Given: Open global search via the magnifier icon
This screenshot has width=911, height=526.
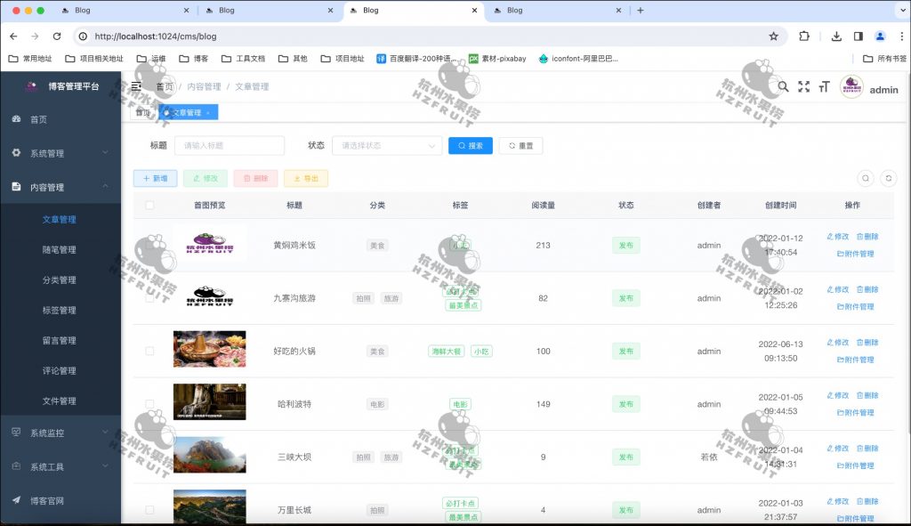Looking at the screenshot, I should pyautogui.click(x=783, y=87).
